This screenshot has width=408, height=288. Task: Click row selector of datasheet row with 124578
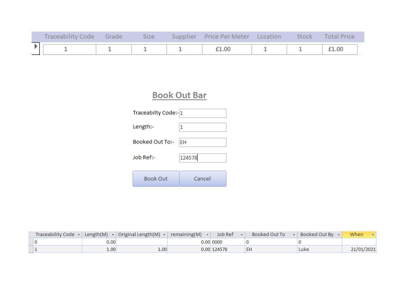pos(31,249)
